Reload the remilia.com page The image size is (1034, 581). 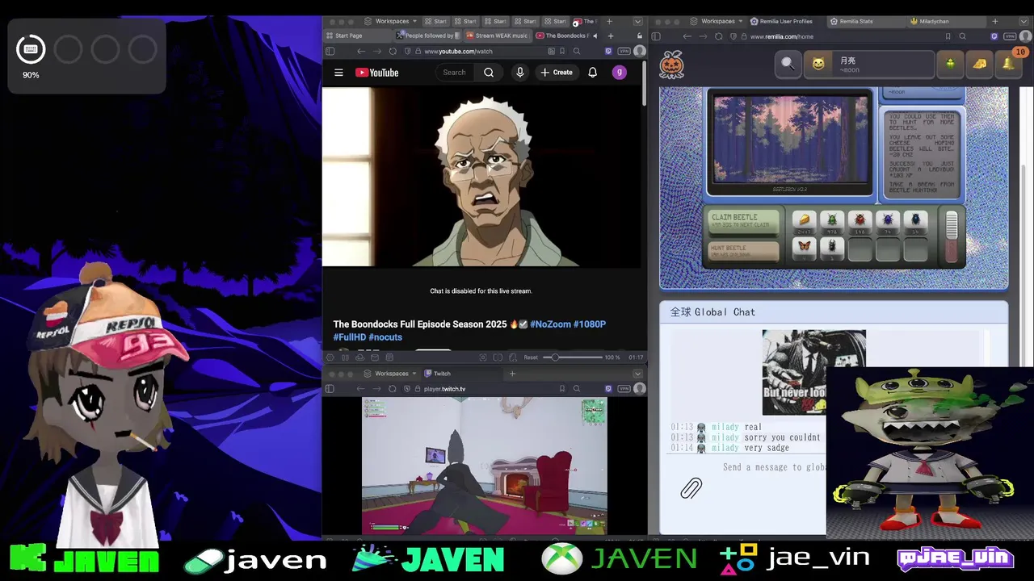click(719, 36)
